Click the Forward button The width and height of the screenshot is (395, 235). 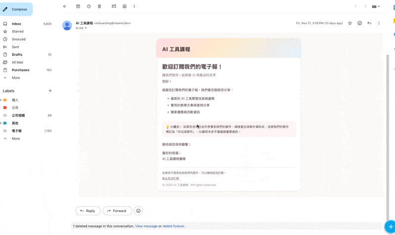pyautogui.click(x=117, y=211)
